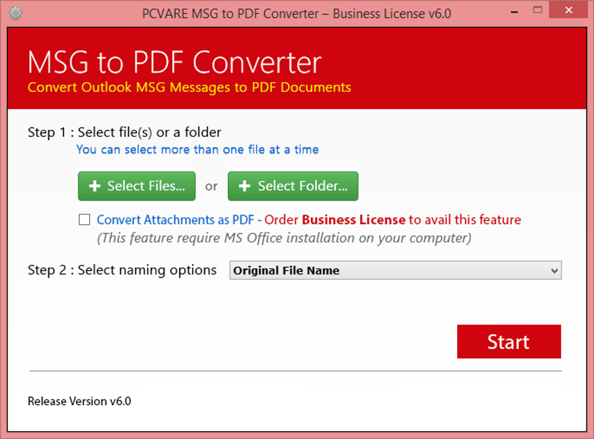This screenshot has width=594, height=439.
Task: Click the Business License link text
Action: point(353,220)
